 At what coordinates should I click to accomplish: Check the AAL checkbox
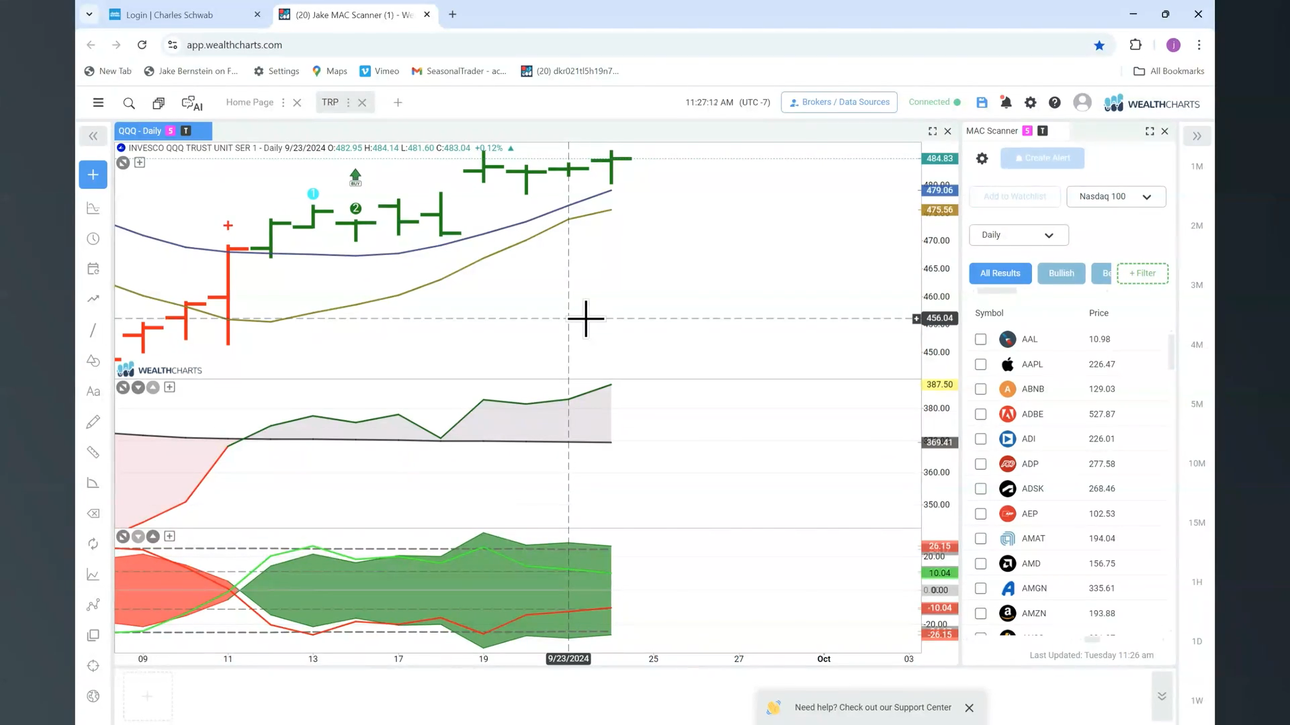point(981,340)
